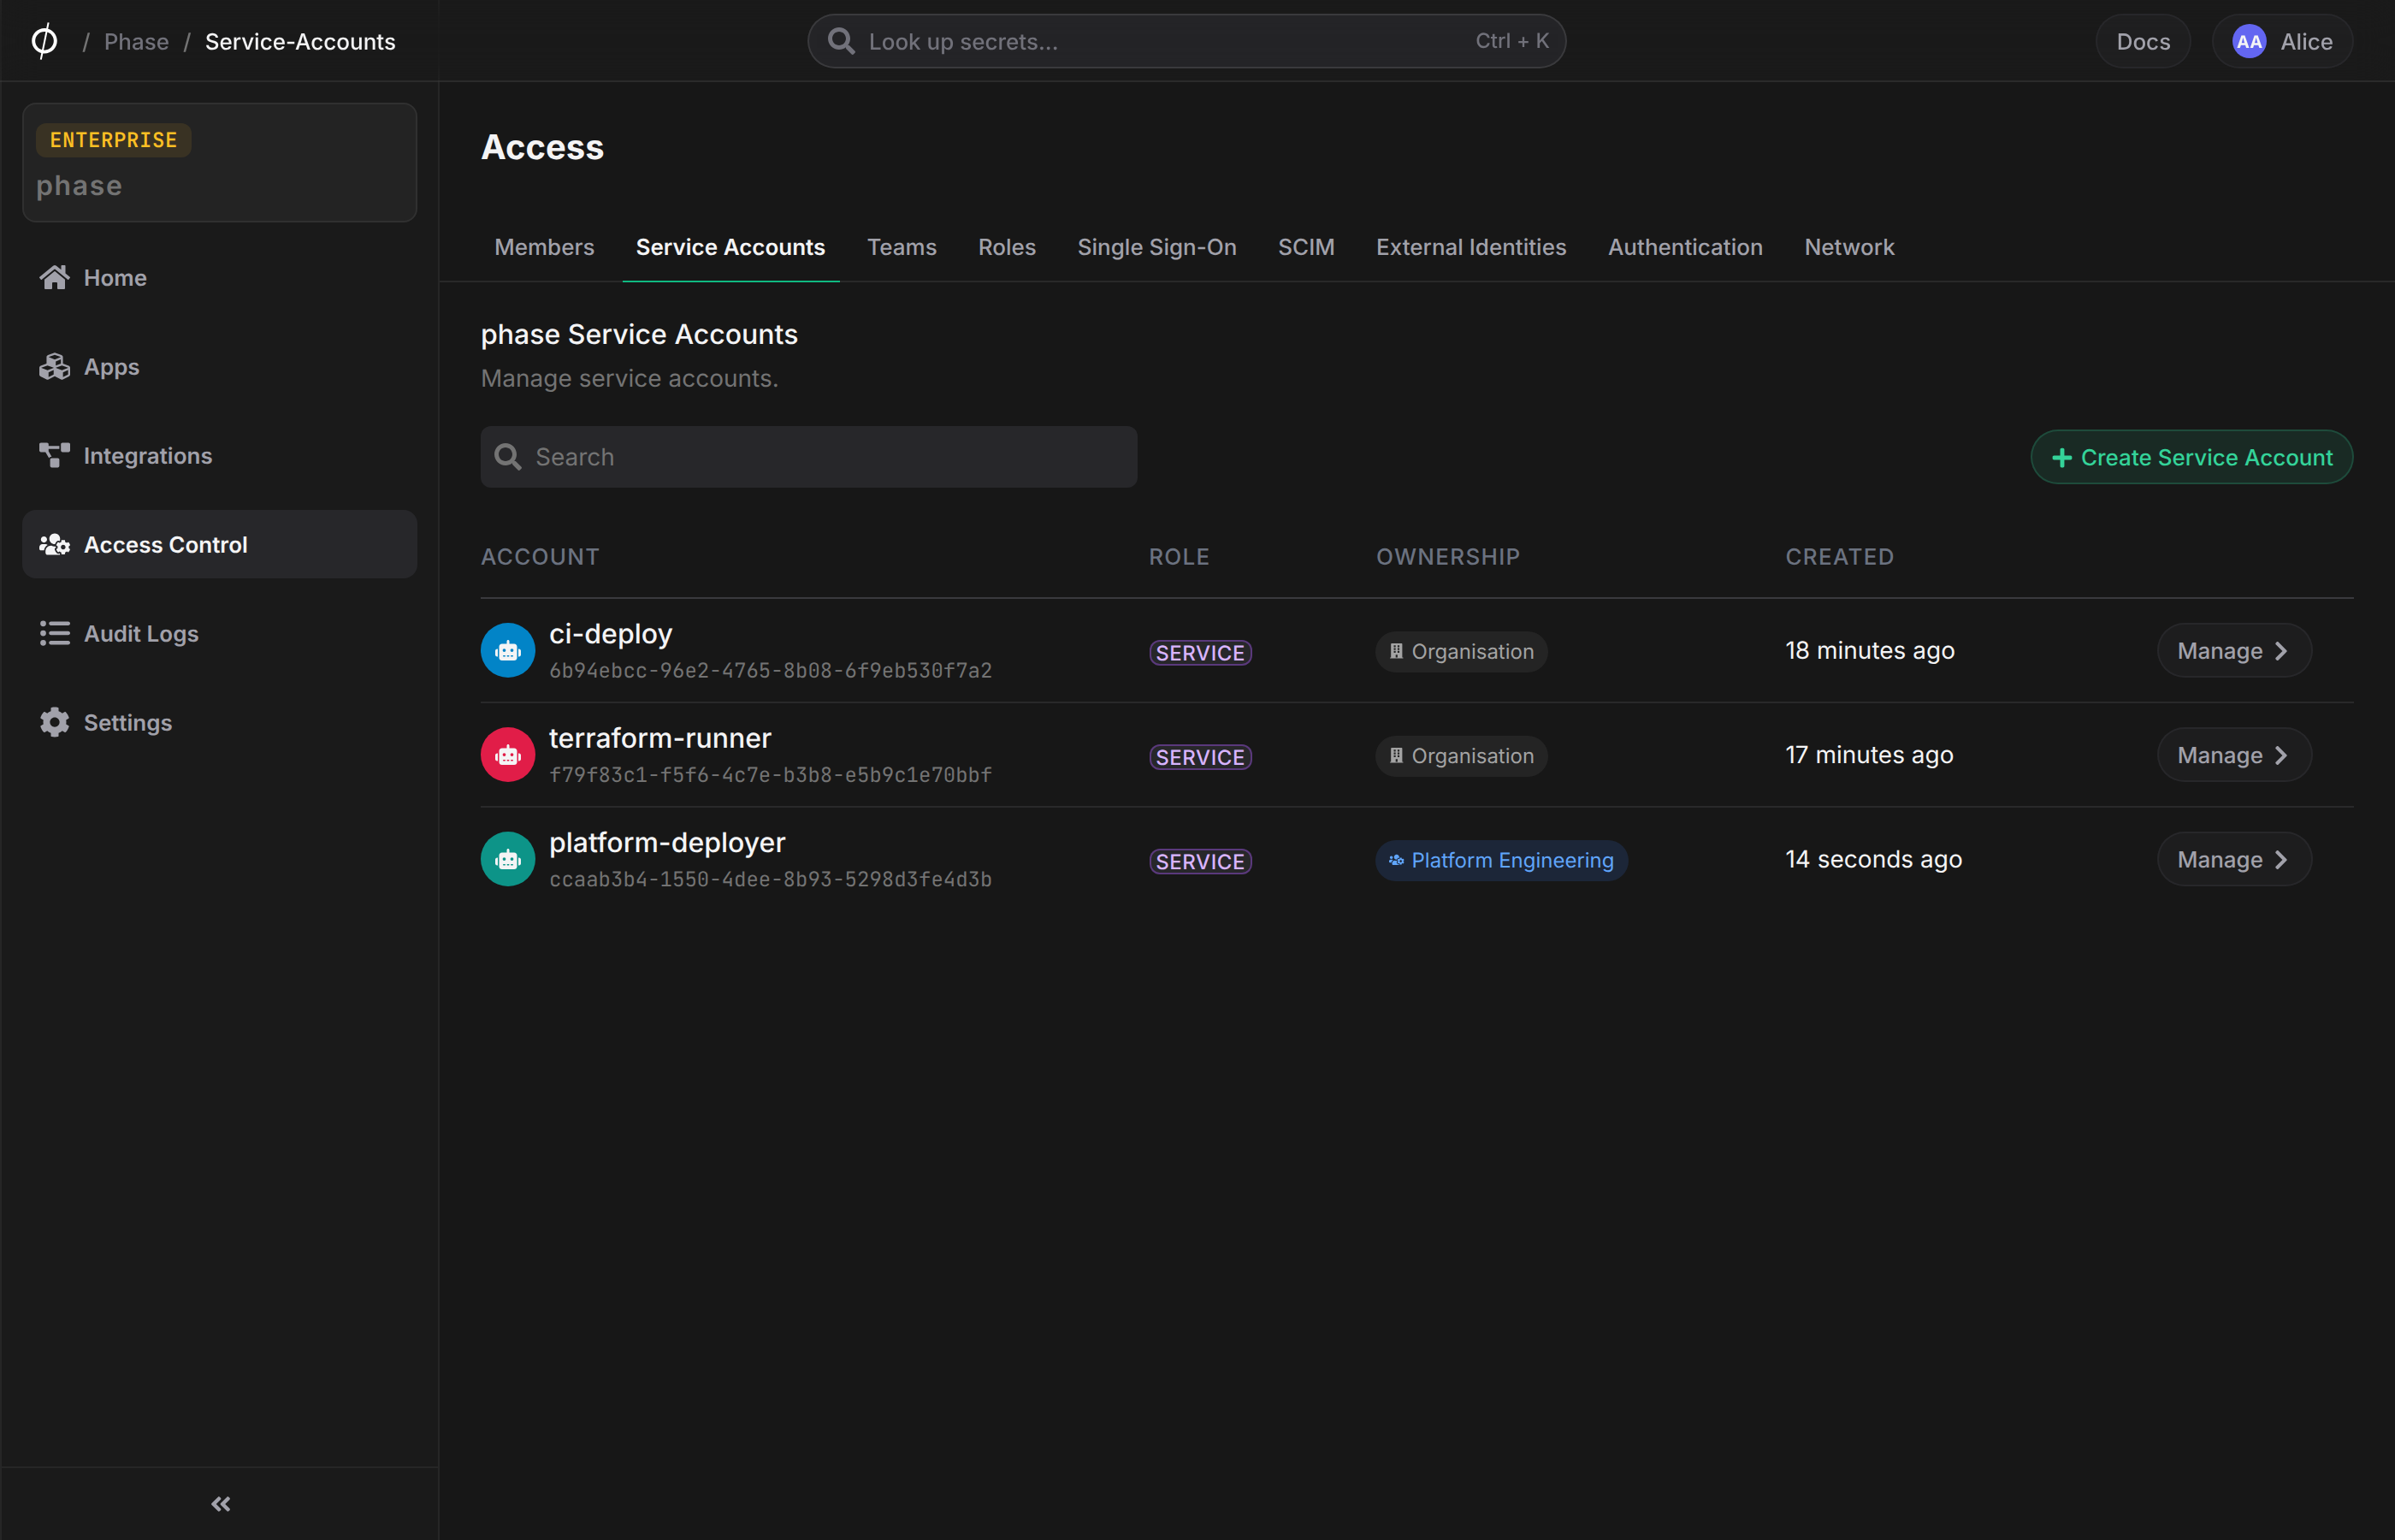
Task: Switch to the Network tab
Action: 1849,247
